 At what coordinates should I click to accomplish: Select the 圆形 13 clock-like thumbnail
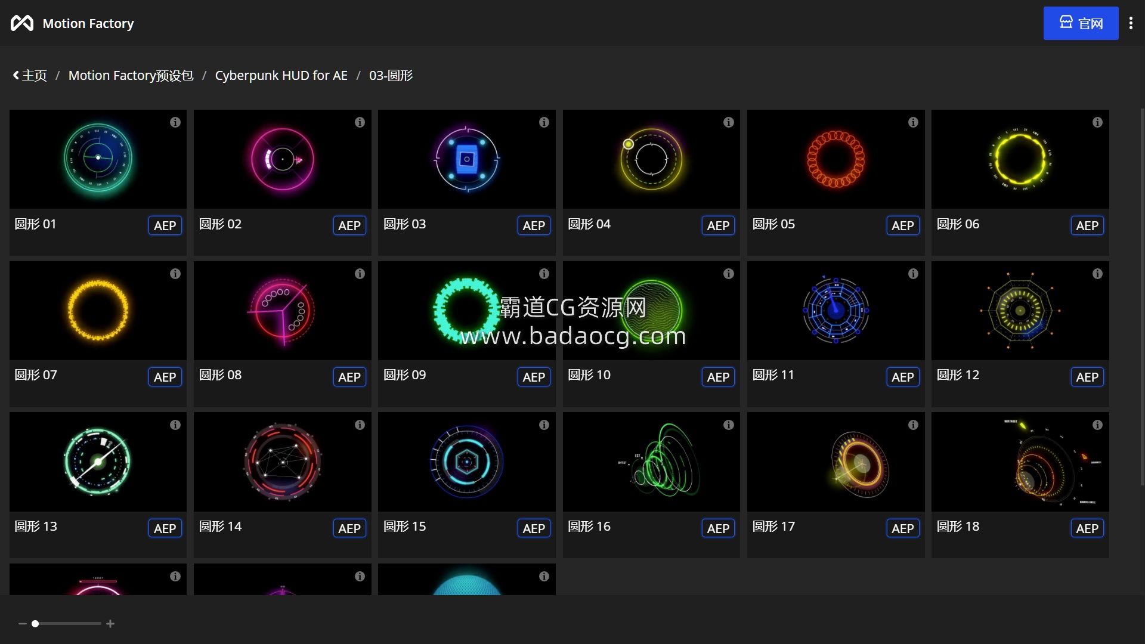coord(98,462)
